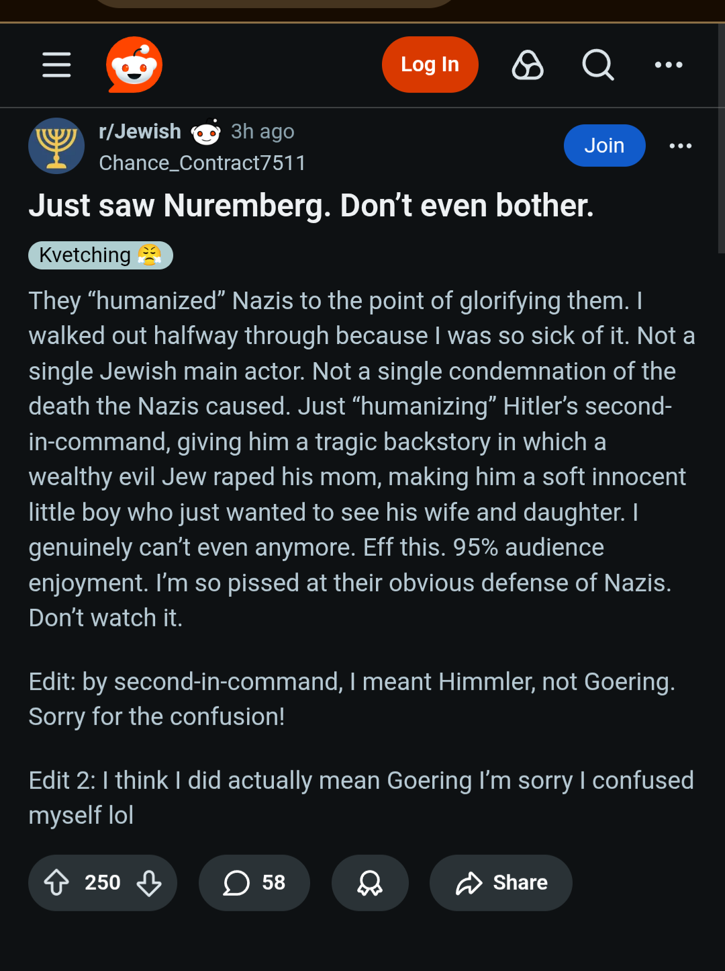The image size is (725, 971).
Task: View the 58 comments
Action: 254,882
